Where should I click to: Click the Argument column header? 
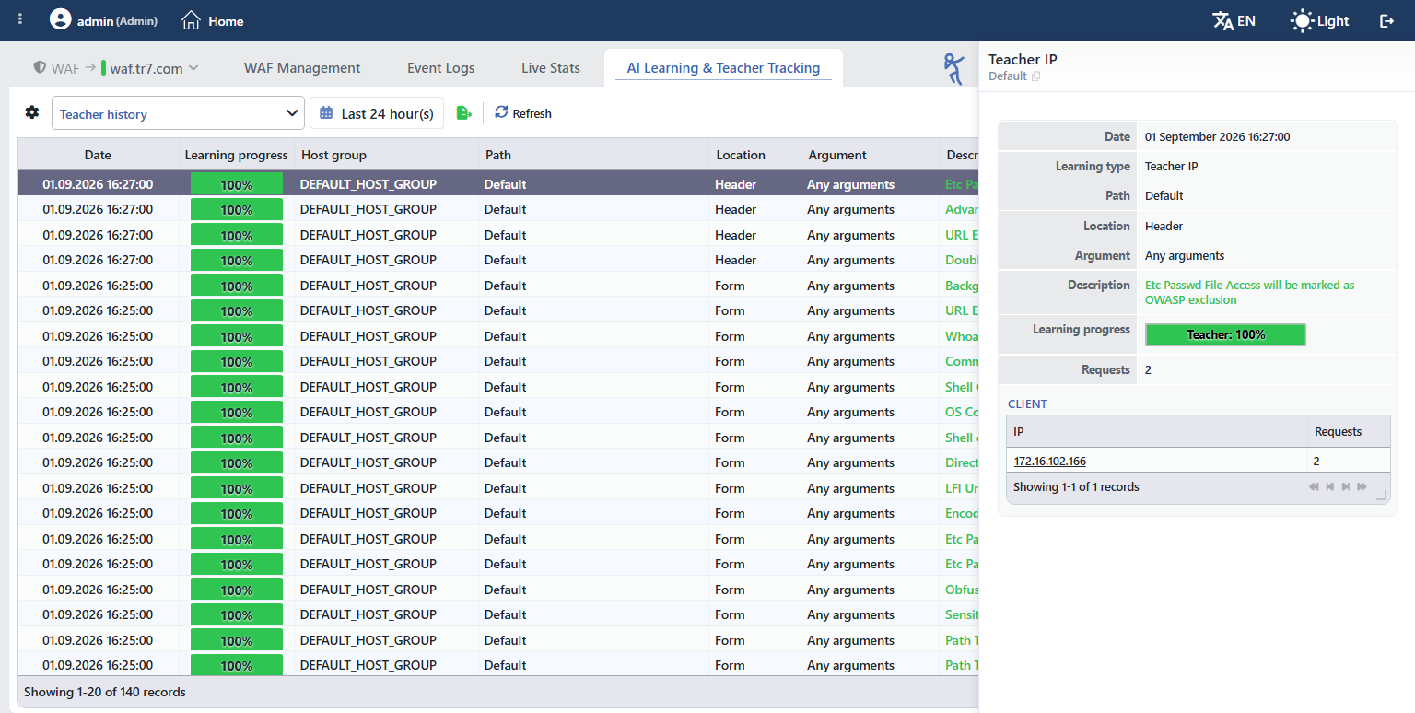pyautogui.click(x=871, y=155)
